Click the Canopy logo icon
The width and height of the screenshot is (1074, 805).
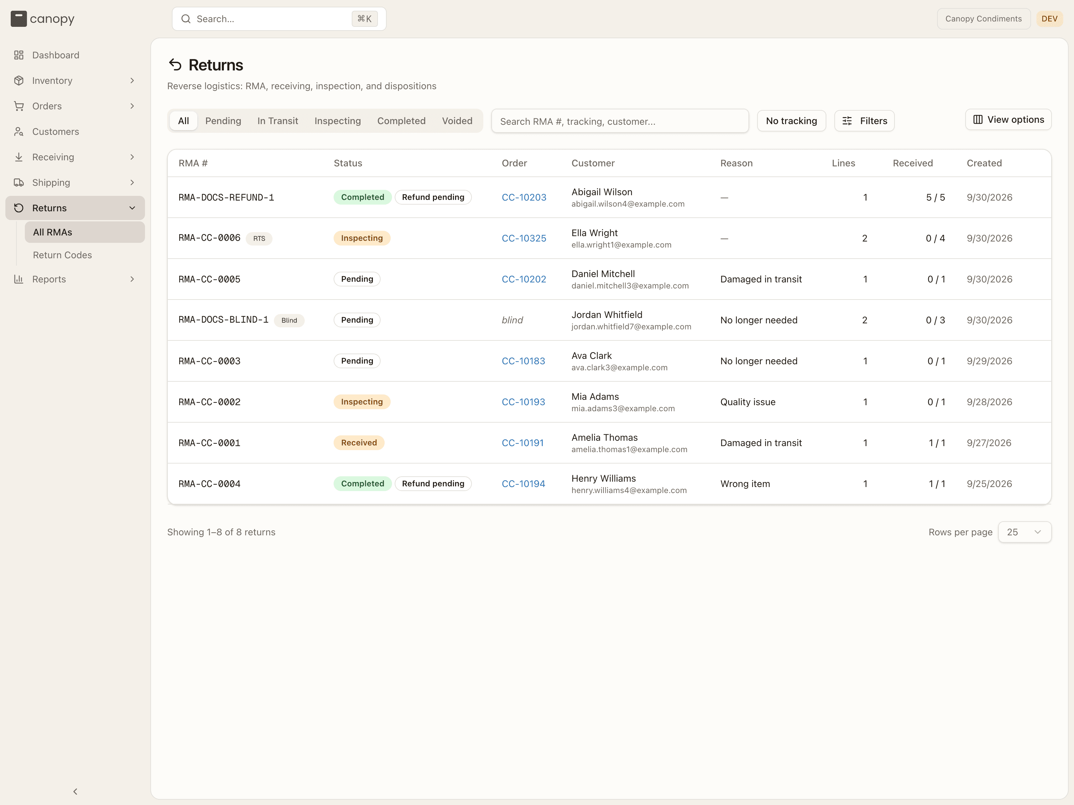[18, 19]
